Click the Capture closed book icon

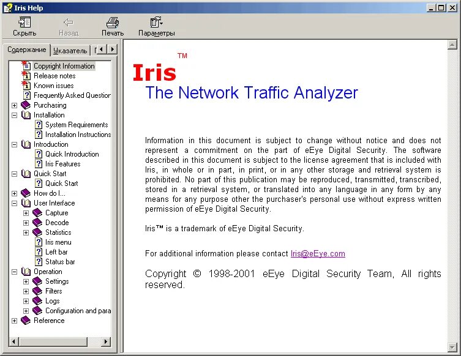[37, 213]
